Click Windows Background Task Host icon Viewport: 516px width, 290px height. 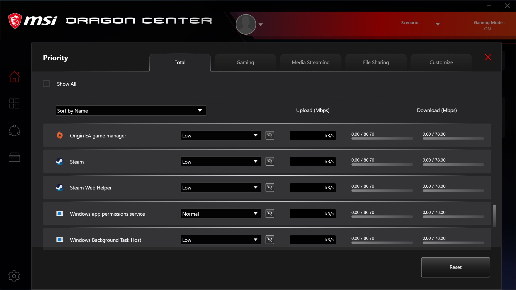60,239
